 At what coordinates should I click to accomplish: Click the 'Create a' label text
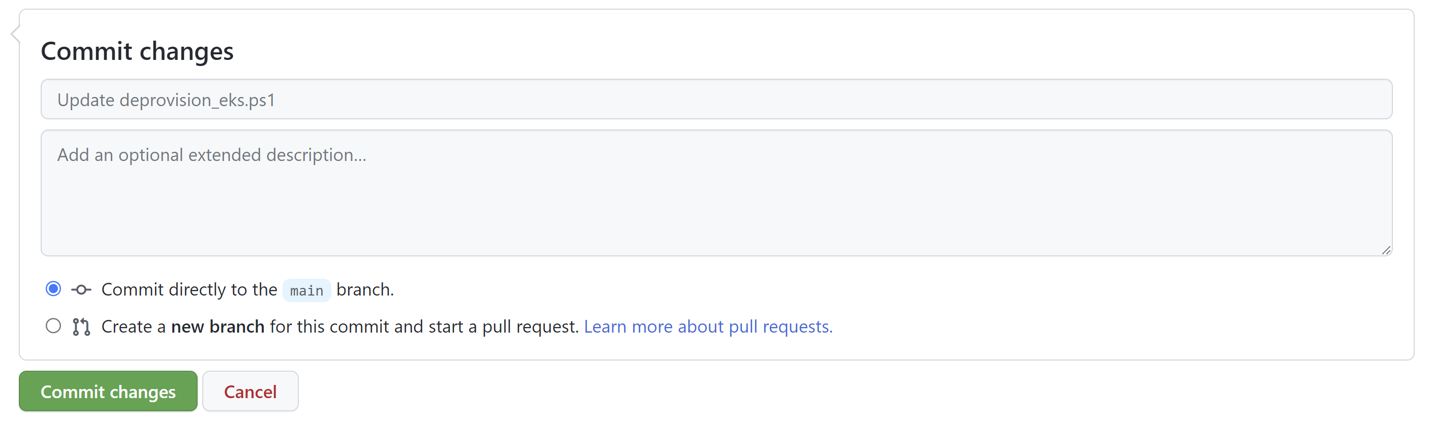tap(134, 327)
